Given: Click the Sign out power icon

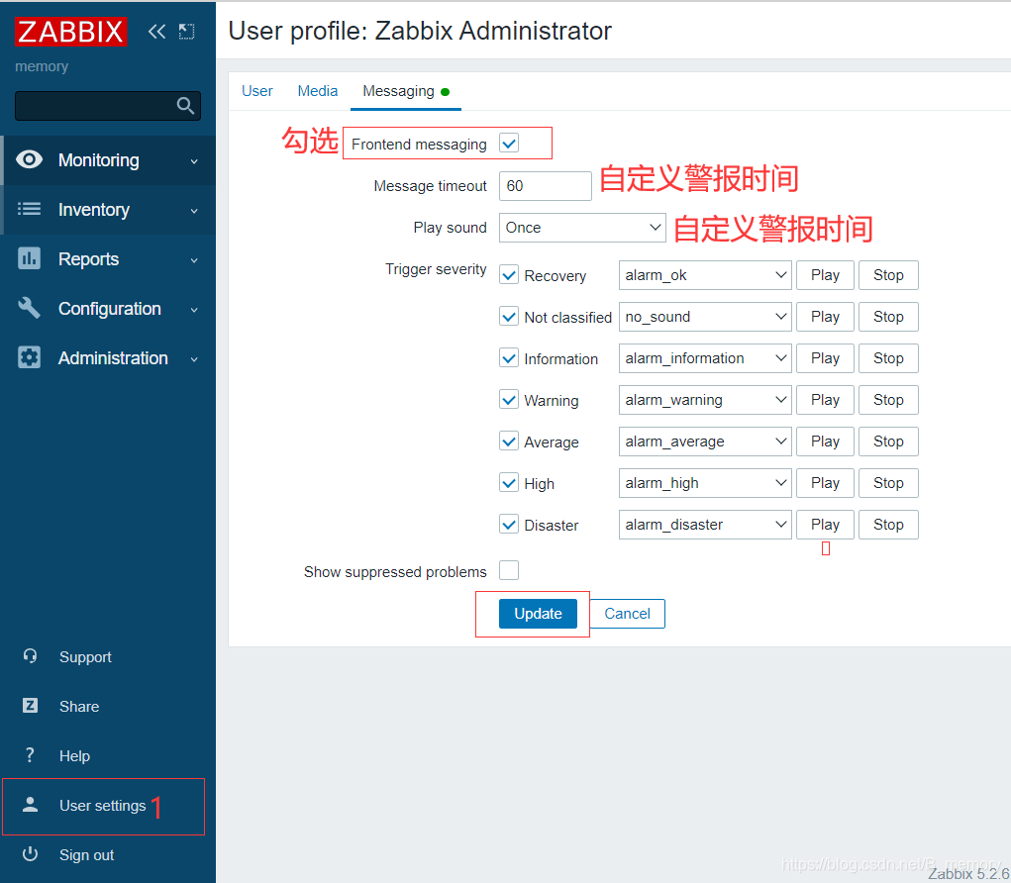Looking at the screenshot, I should tap(30, 854).
